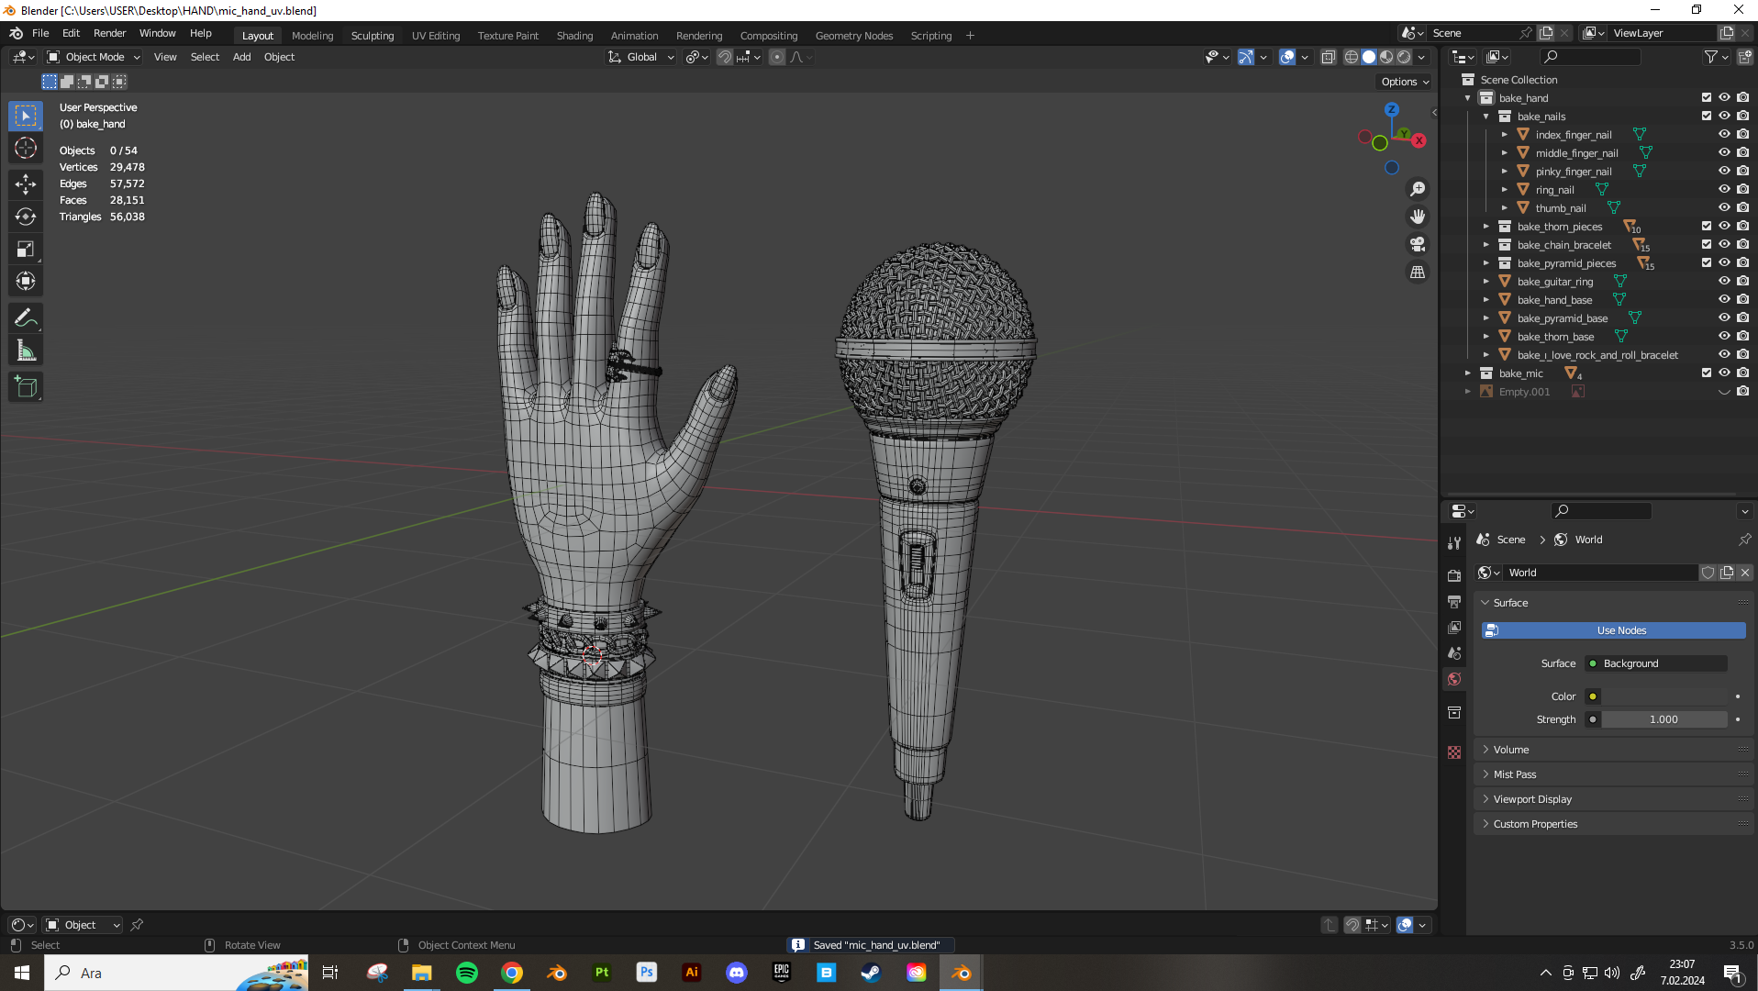This screenshot has width=1758, height=991.
Task: Open the Add menu in viewport
Action: click(241, 57)
